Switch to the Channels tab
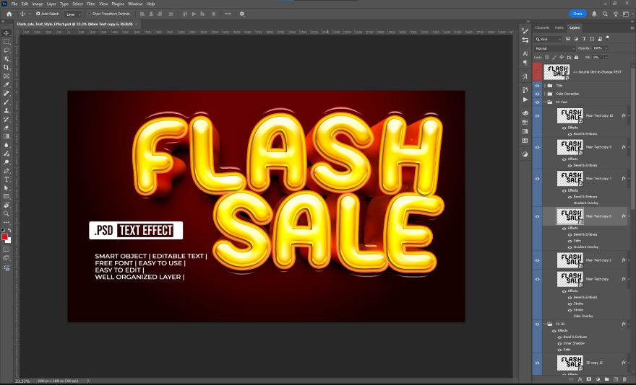 (x=542, y=27)
